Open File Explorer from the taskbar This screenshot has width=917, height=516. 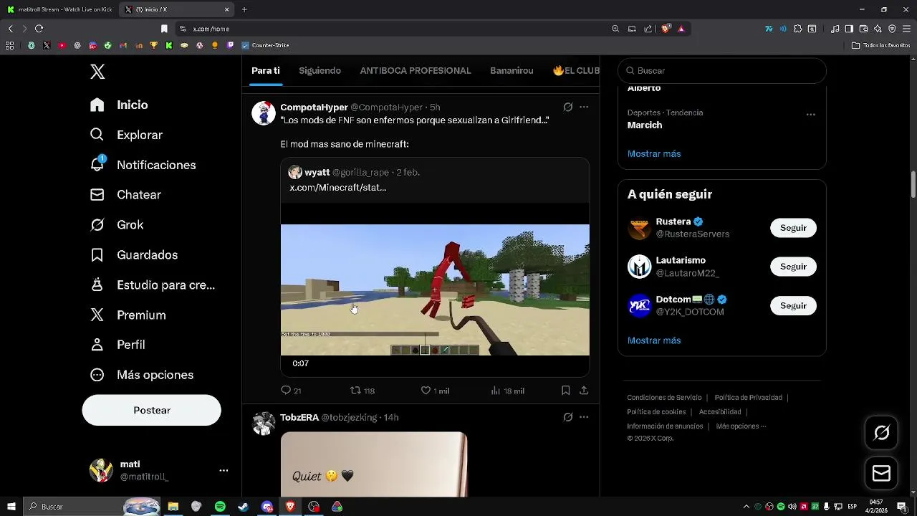tap(173, 507)
